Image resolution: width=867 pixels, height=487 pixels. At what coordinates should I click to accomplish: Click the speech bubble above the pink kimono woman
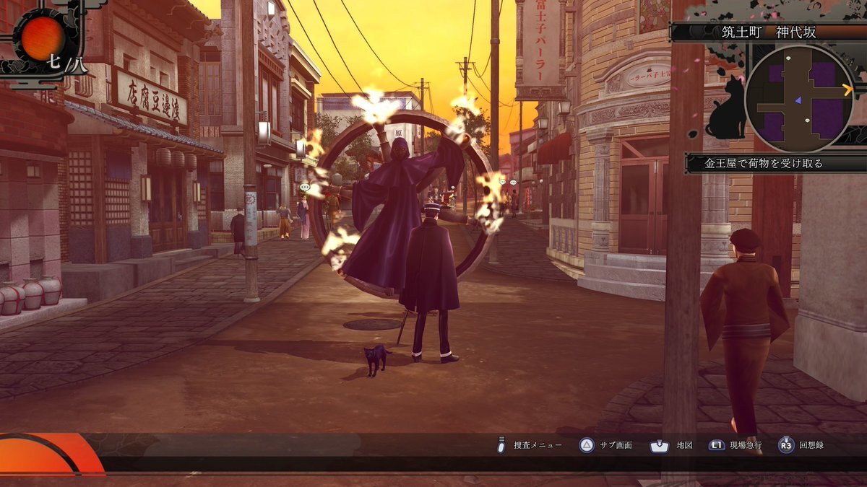(304, 188)
